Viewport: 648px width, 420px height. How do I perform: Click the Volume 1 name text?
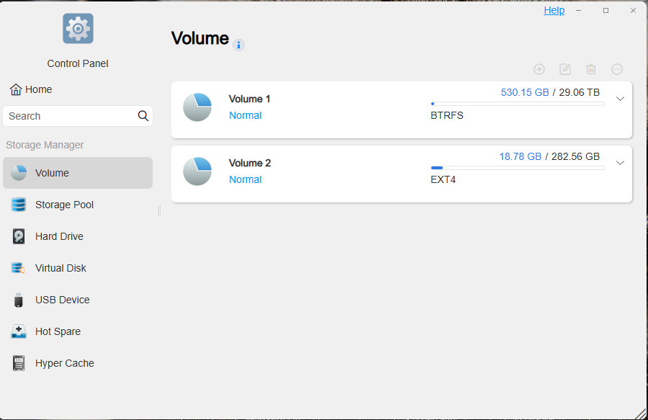pyautogui.click(x=249, y=99)
